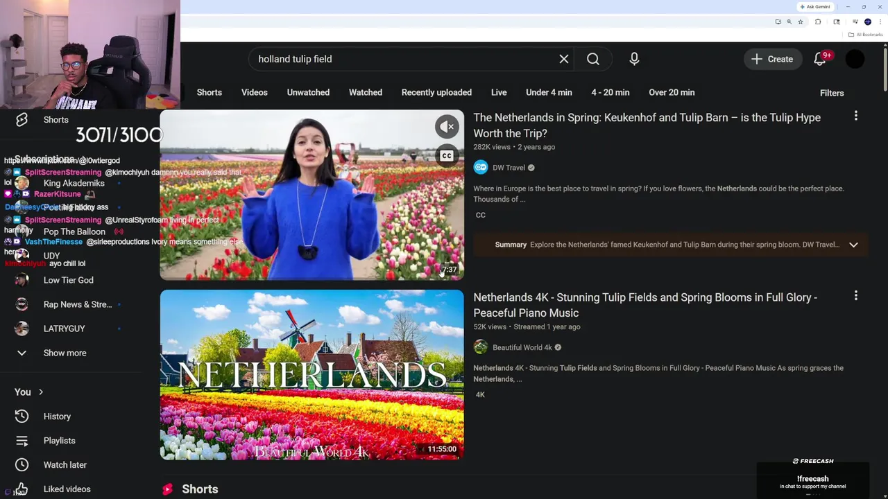The image size is (888, 499).
Task: Click the zoom magnifier icon in the address bar
Action: click(789, 22)
